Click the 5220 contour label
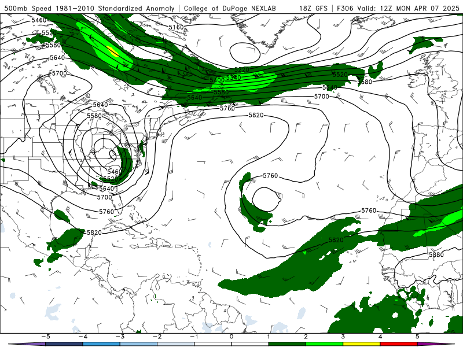463x347 pixels. [x=241, y=69]
